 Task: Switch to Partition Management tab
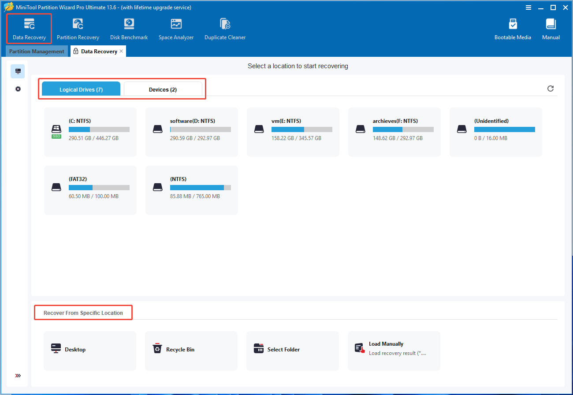pos(37,52)
